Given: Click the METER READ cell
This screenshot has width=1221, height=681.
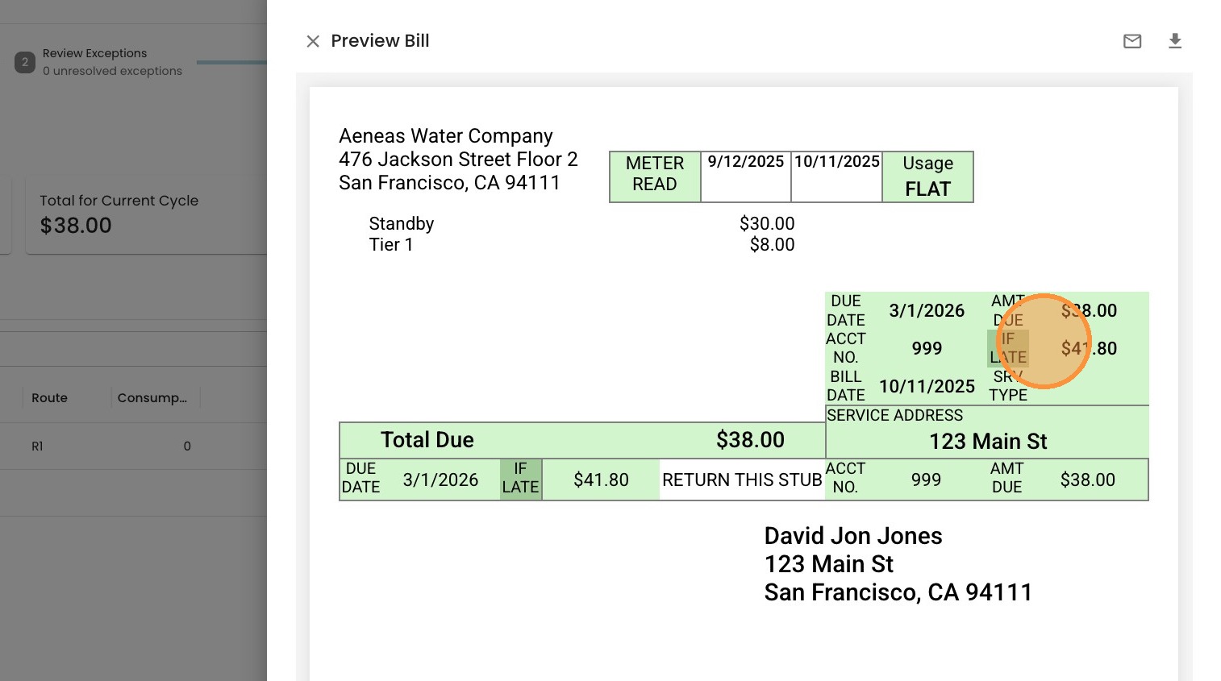Looking at the screenshot, I should [x=654, y=174].
